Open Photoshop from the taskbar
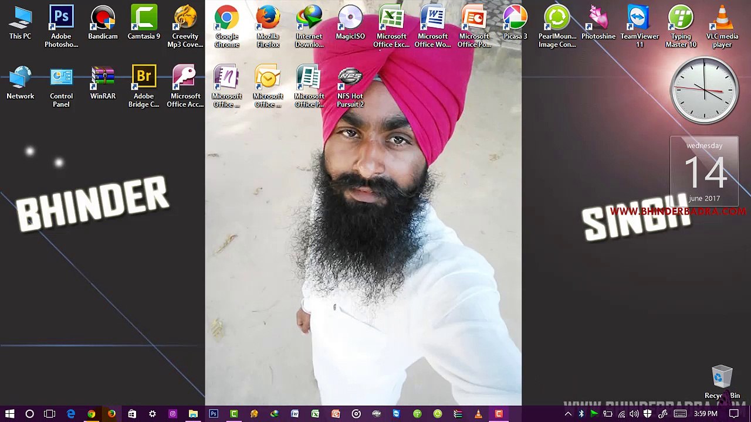This screenshot has width=751, height=422. [214, 414]
